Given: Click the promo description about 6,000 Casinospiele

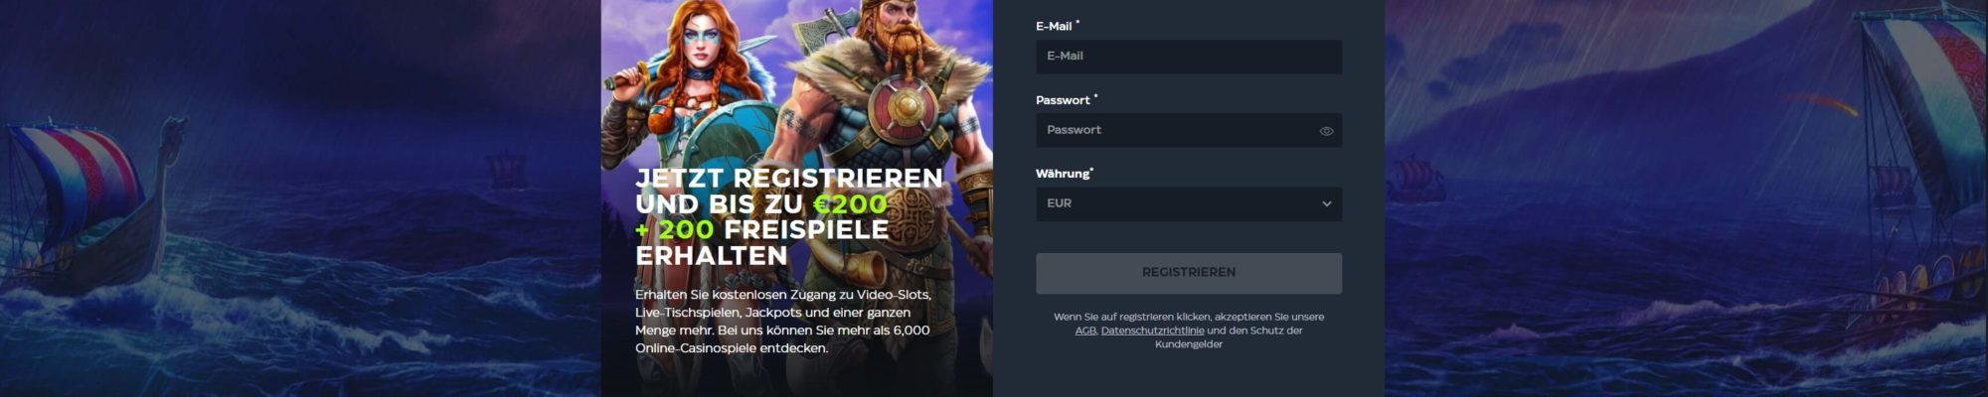Looking at the screenshot, I should pos(783,322).
